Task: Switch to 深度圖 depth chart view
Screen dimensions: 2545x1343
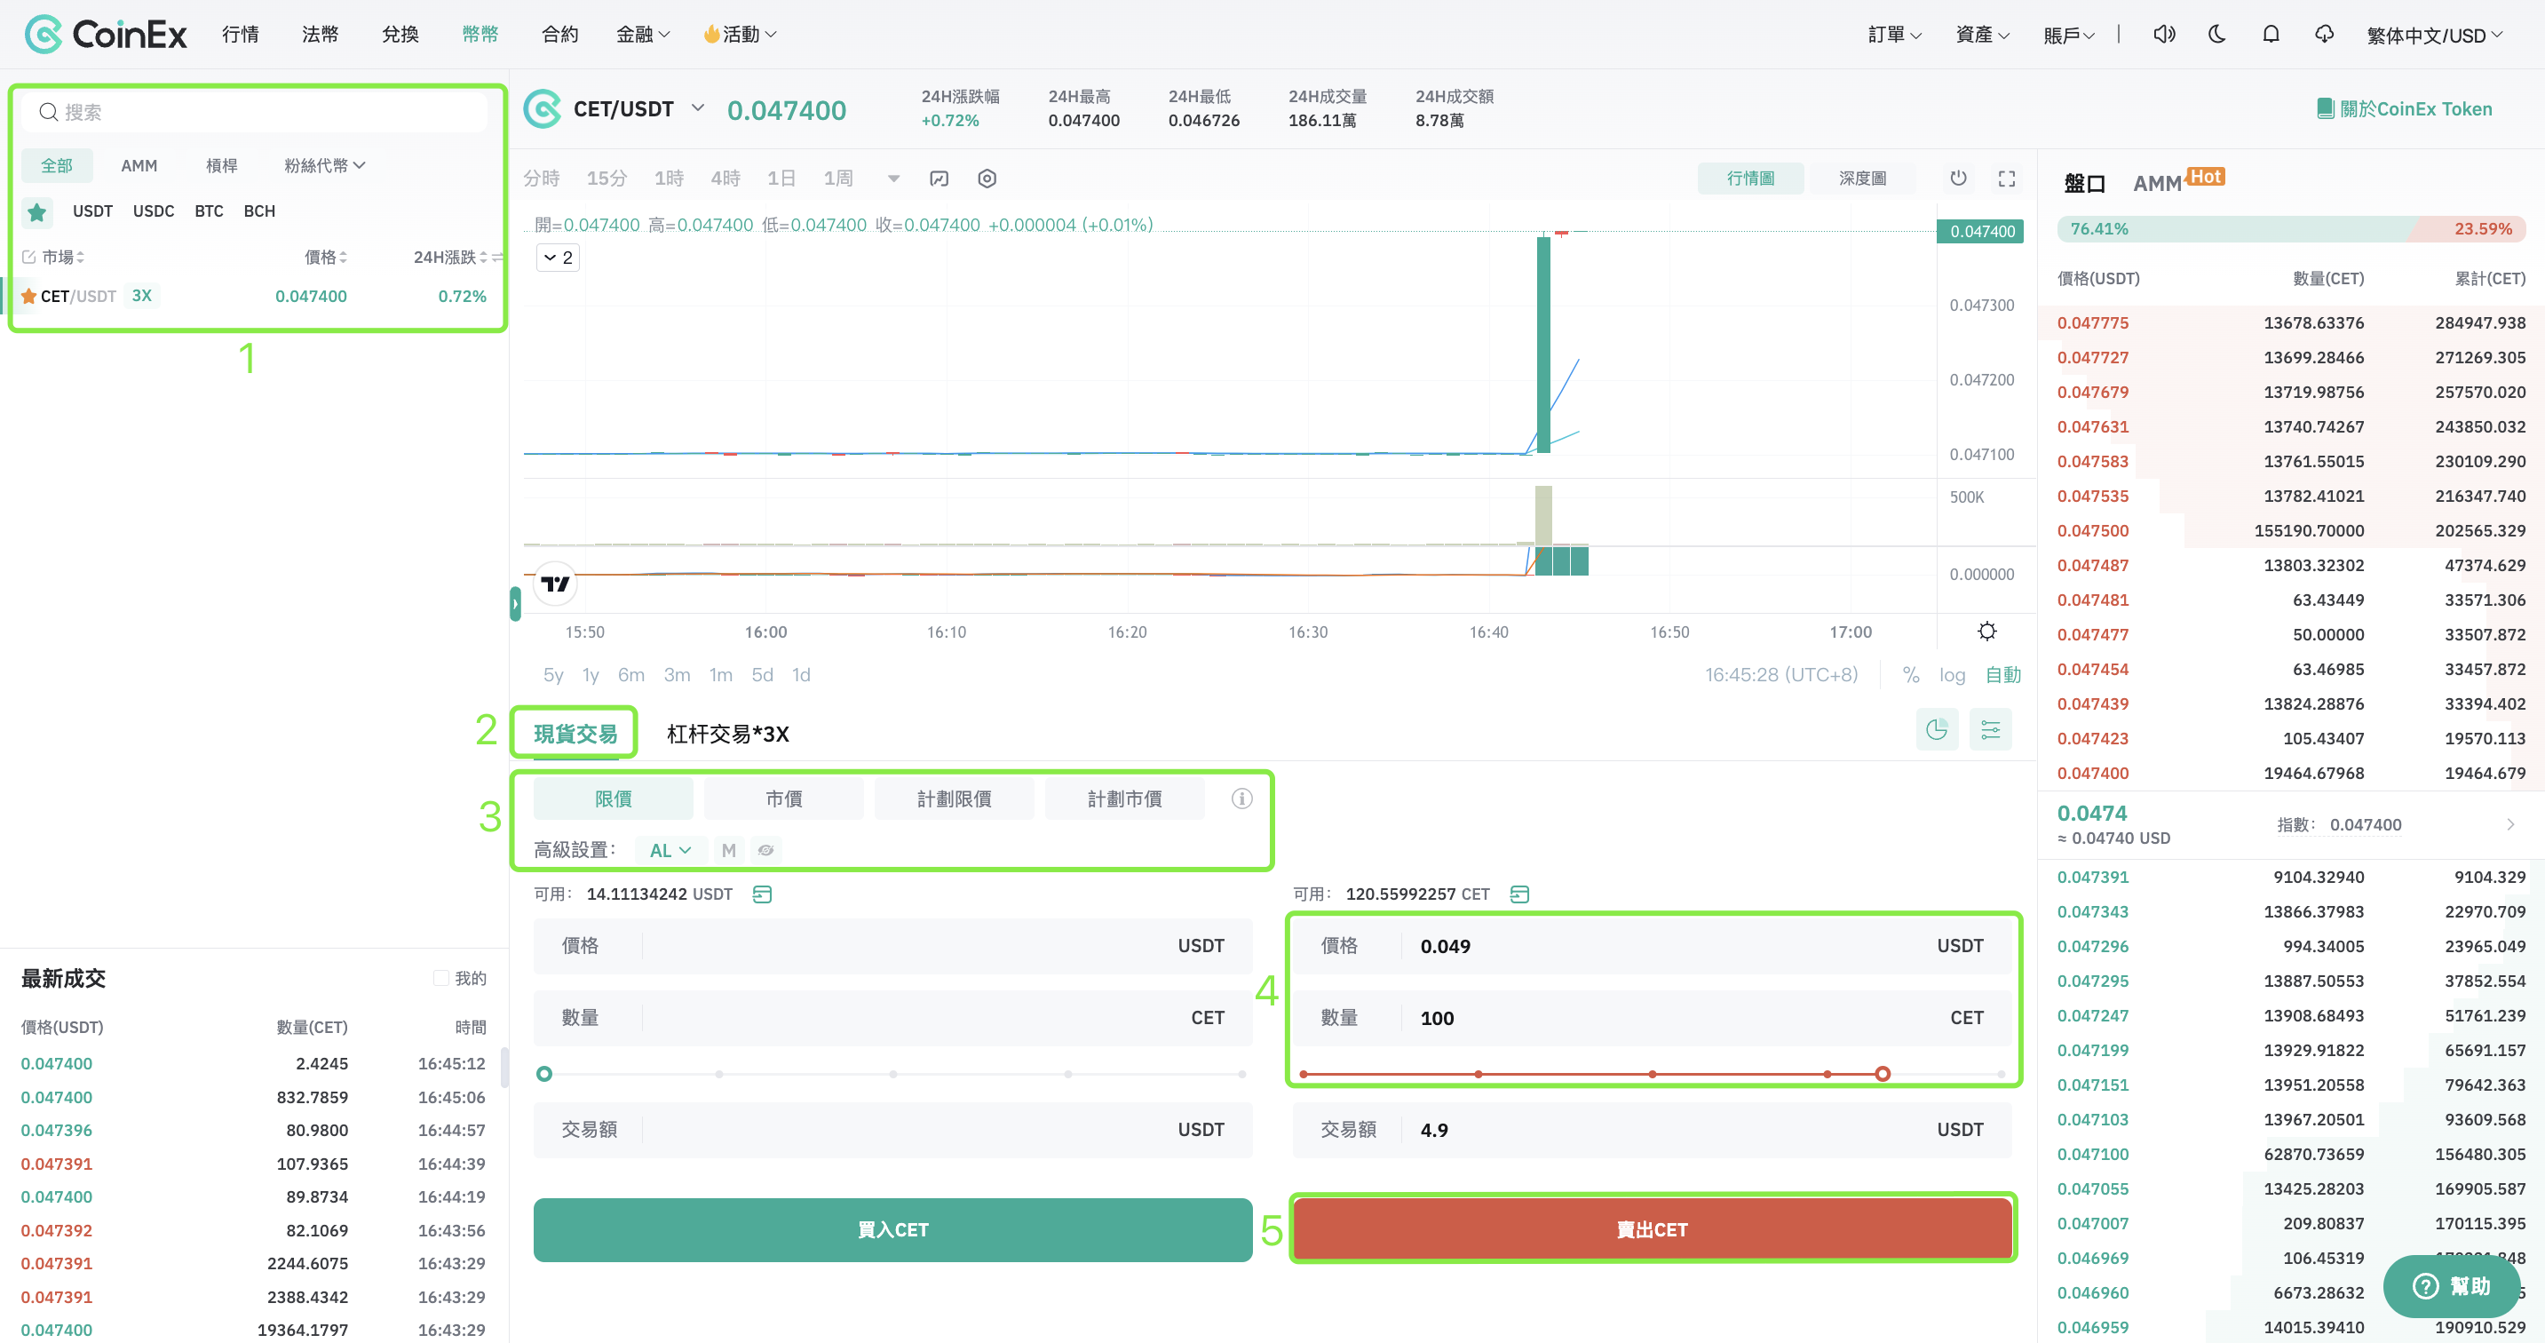Action: pyautogui.click(x=1862, y=179)
